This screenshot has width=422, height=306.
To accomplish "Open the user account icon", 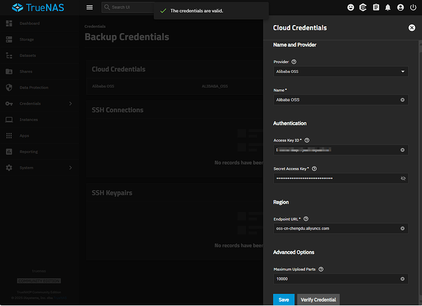I will 401,7.
